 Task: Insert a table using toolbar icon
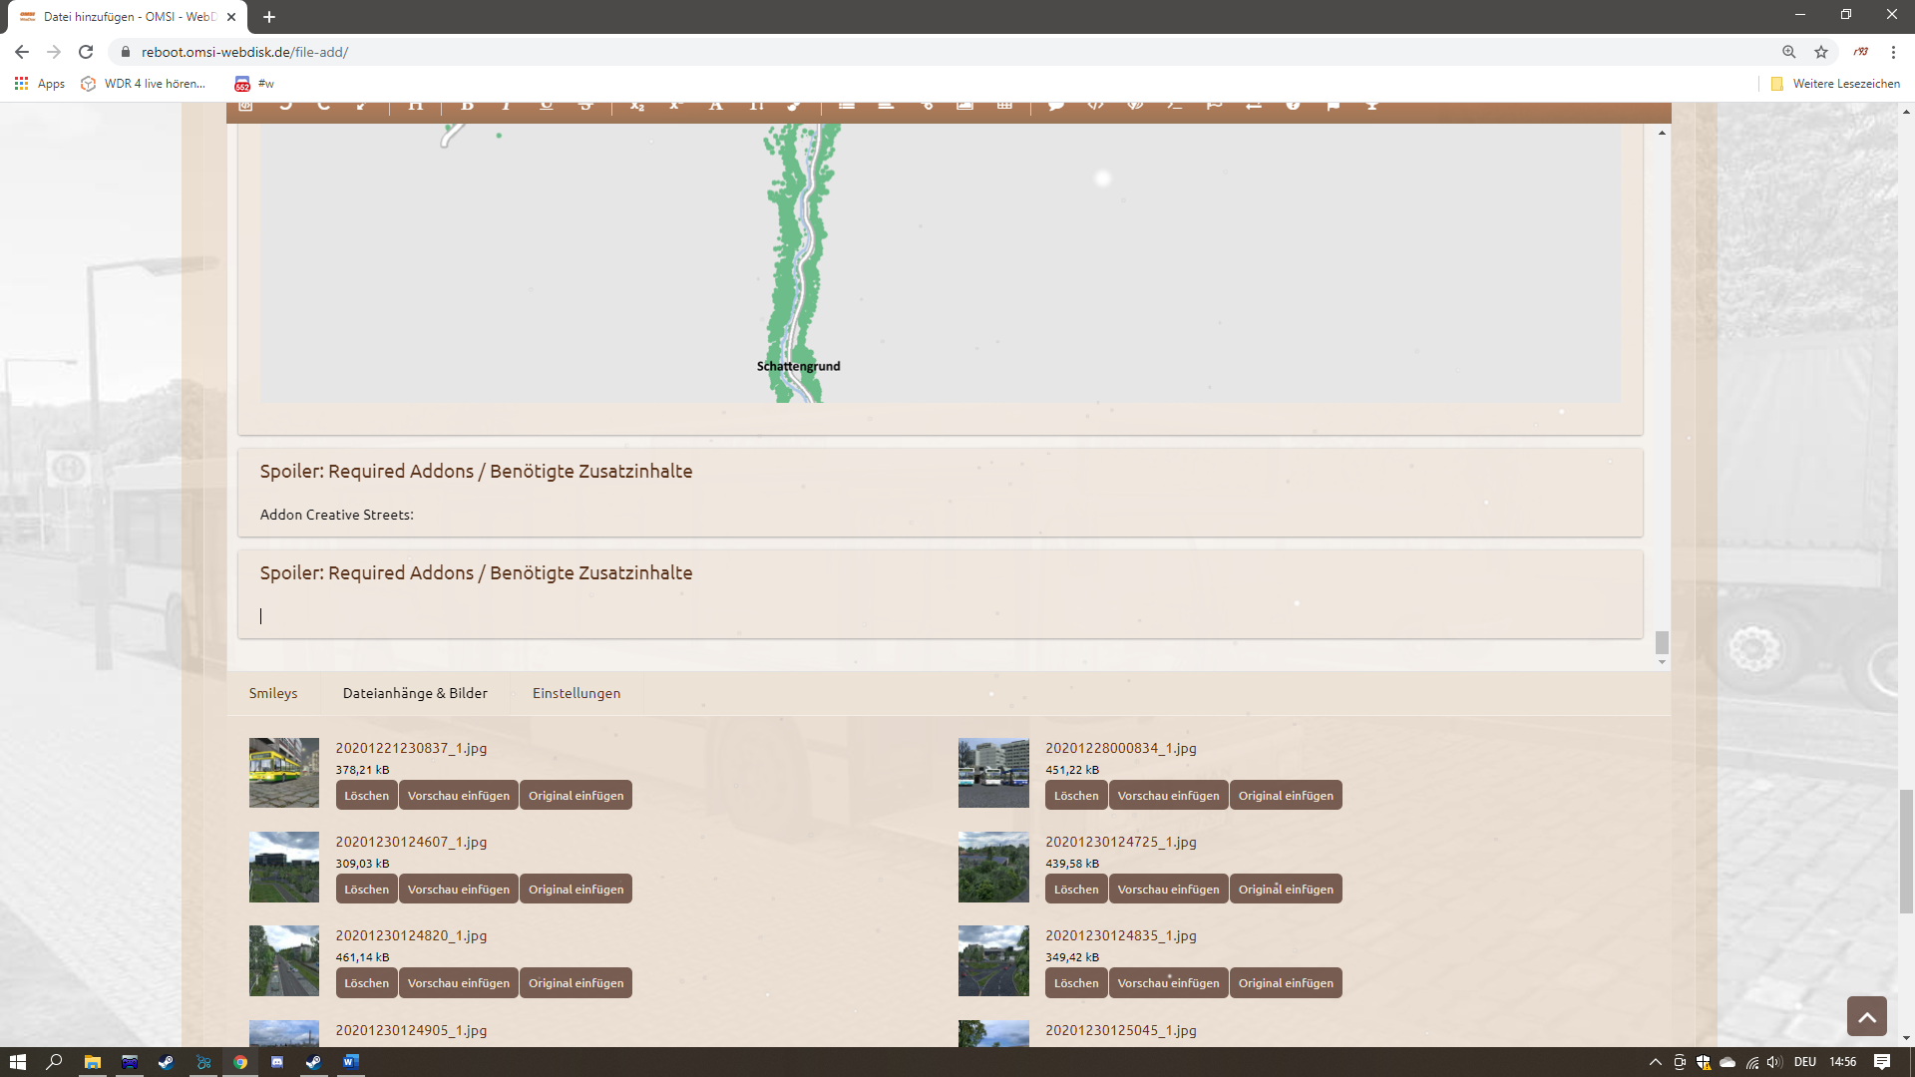point(1004,105)
